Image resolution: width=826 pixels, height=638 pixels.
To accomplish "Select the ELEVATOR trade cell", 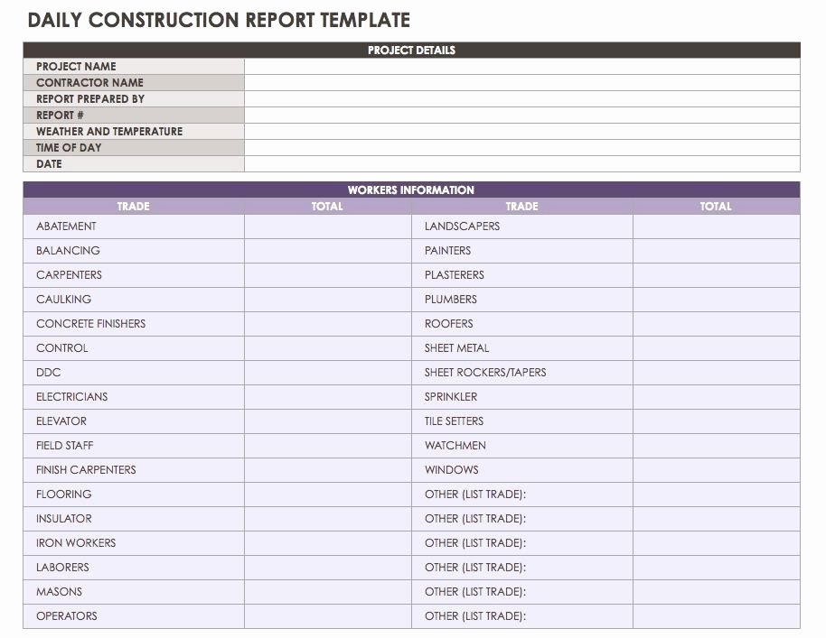I will 134,421.
